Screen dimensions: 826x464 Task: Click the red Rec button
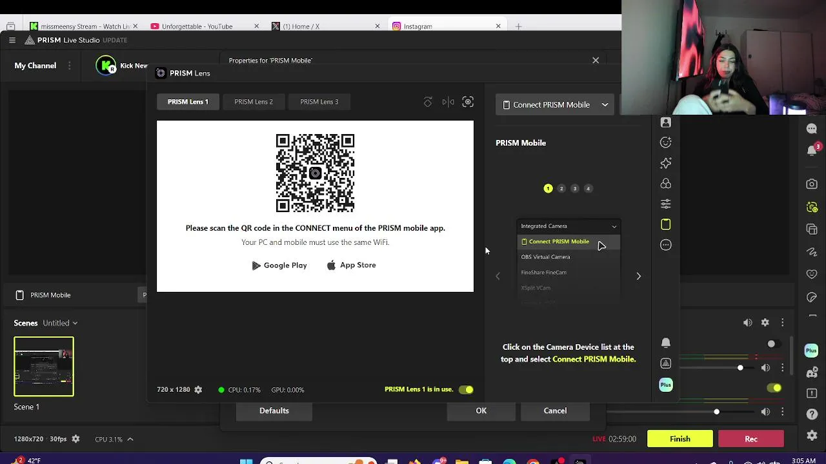pos(751,439)
